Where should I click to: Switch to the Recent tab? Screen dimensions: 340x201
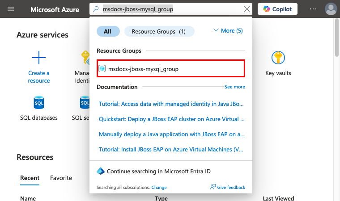tap(30, 178)
